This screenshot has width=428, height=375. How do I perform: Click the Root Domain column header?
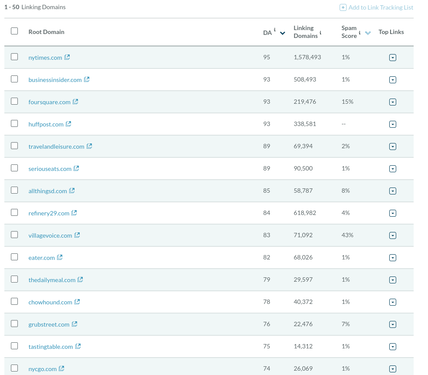coord(46,32)
